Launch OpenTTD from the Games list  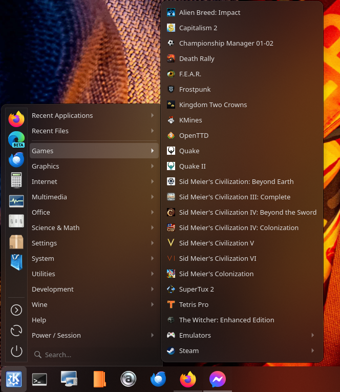tap(194, 135)
